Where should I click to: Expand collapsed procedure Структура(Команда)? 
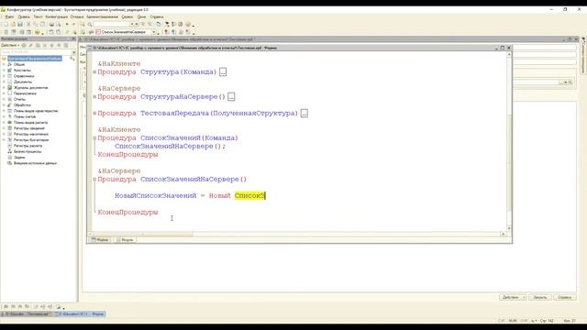click(x=94, y=71)
